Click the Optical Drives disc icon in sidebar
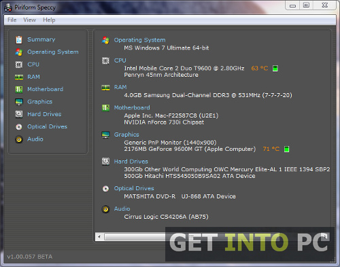This screenshot has height=267, width=340. (19, 126)
